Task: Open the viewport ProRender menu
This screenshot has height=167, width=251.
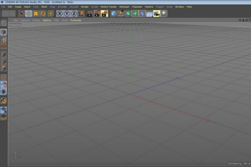Action: (76, 20)
